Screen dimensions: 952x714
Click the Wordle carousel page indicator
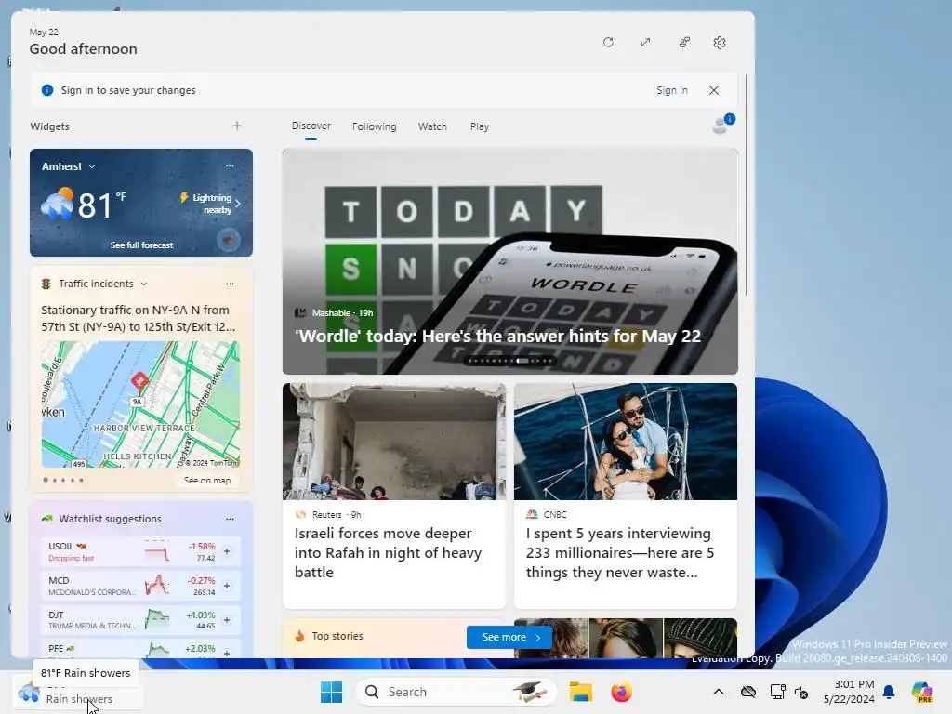tap(510, 361)
